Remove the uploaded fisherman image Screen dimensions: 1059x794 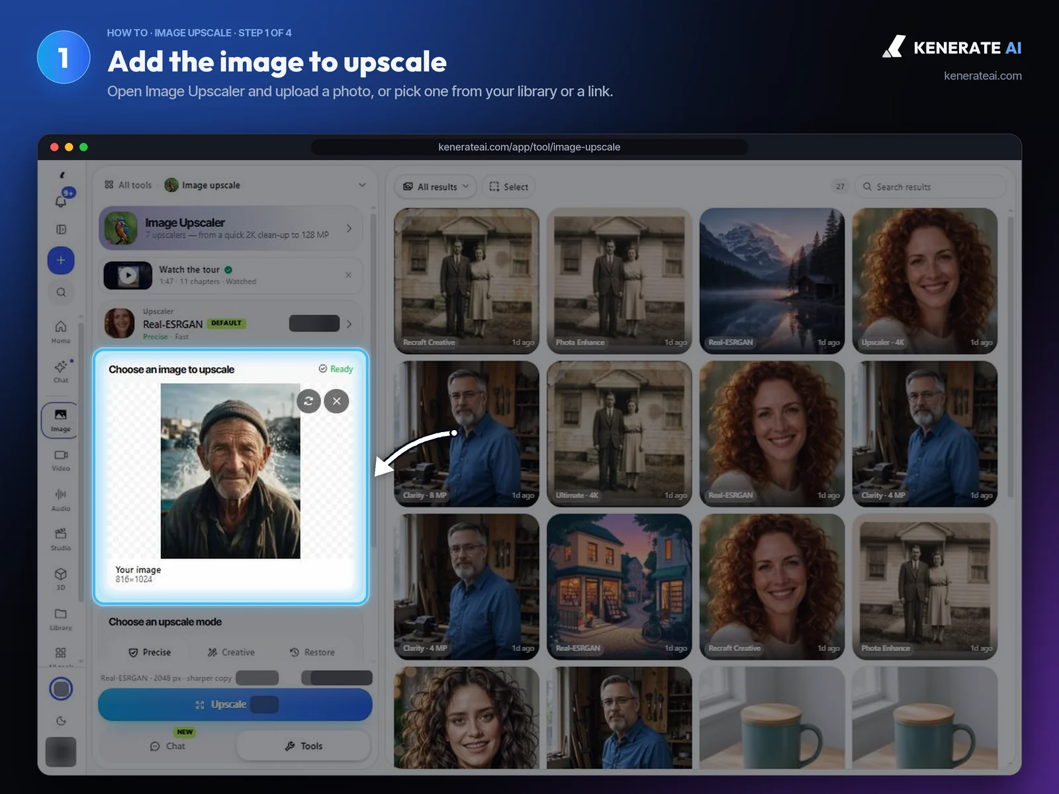[336, 401]
